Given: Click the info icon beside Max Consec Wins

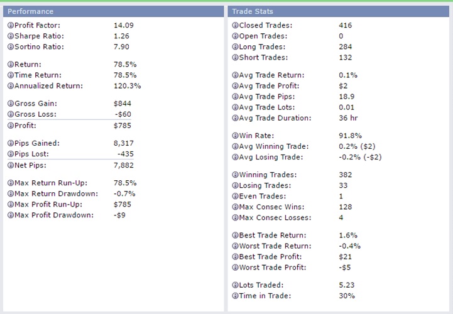Looking at the screenshot, I should [235, 207].
